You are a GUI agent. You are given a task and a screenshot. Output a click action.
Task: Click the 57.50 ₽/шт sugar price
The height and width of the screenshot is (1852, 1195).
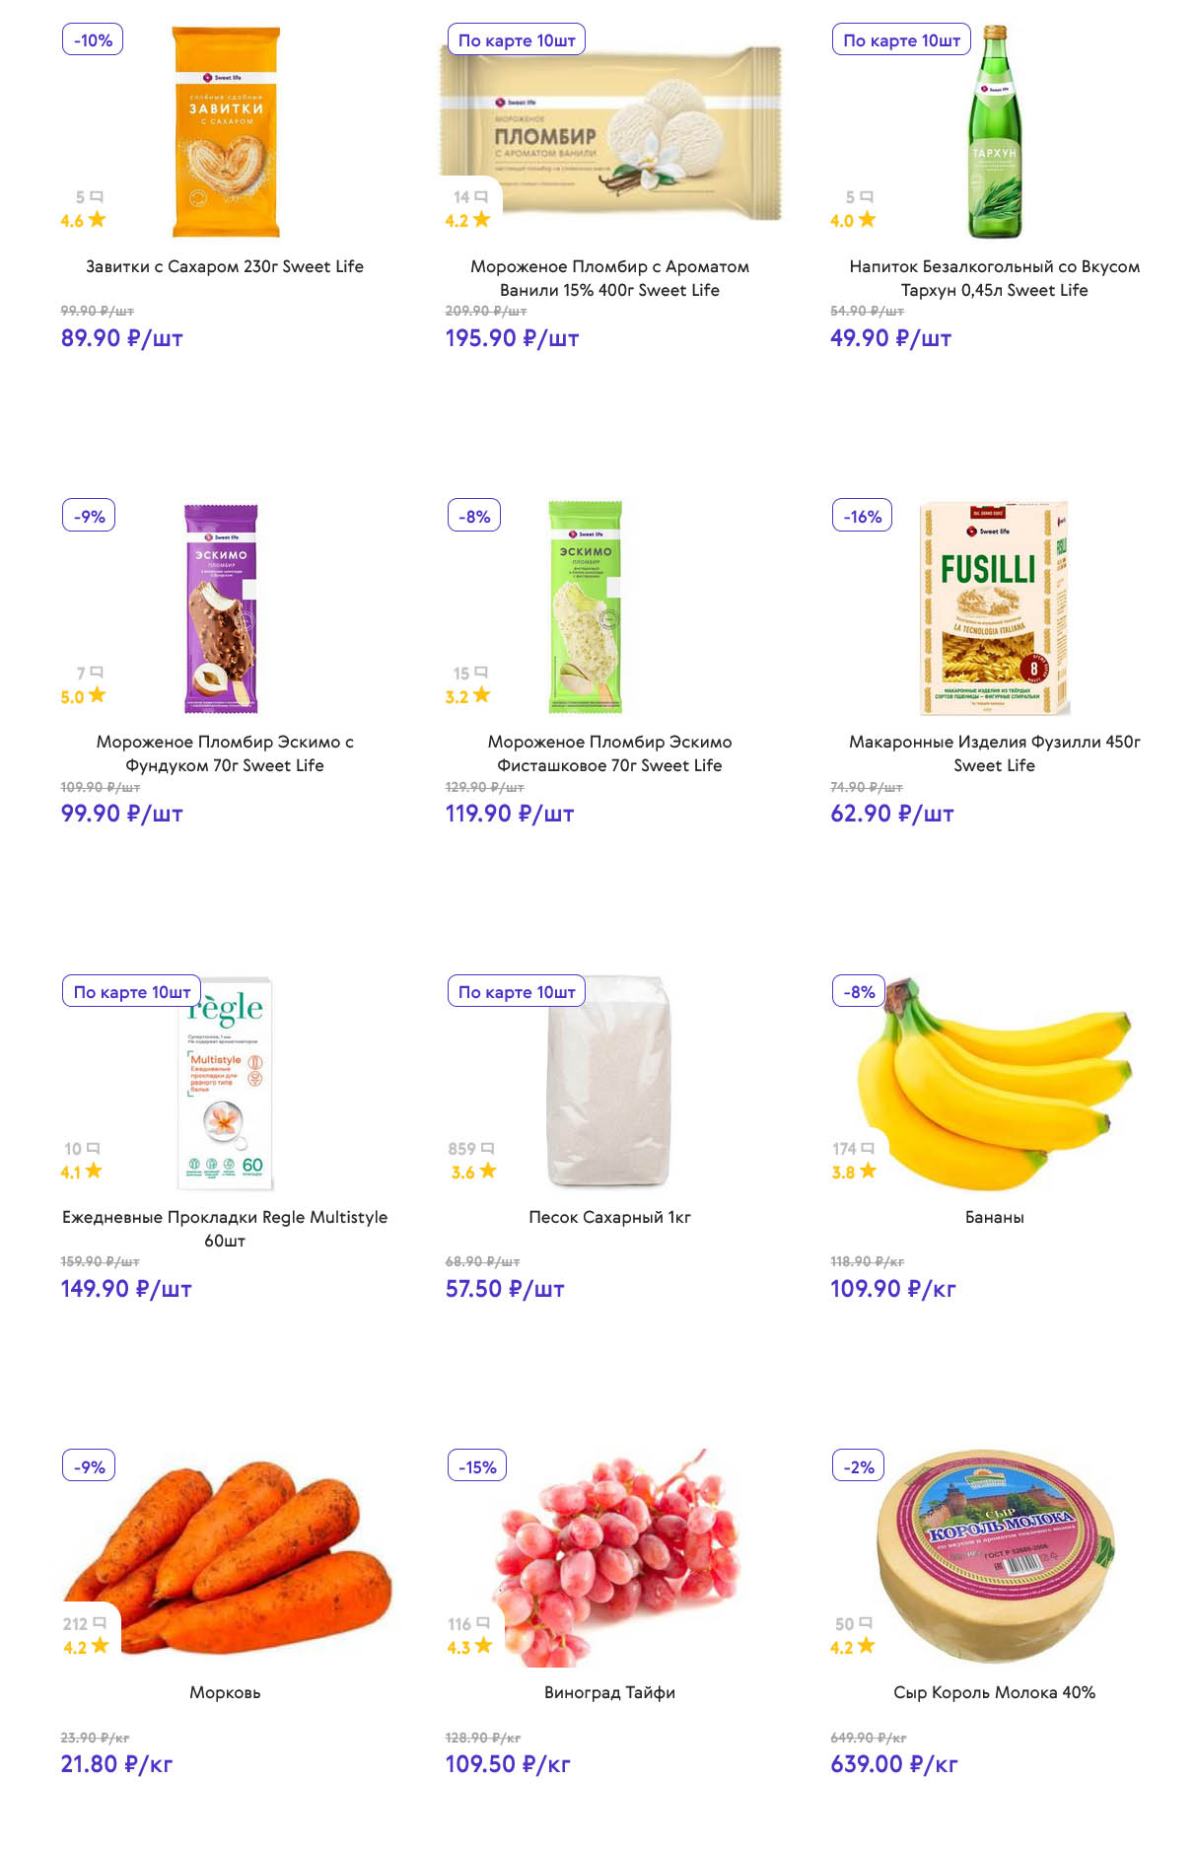point(505,1289)
